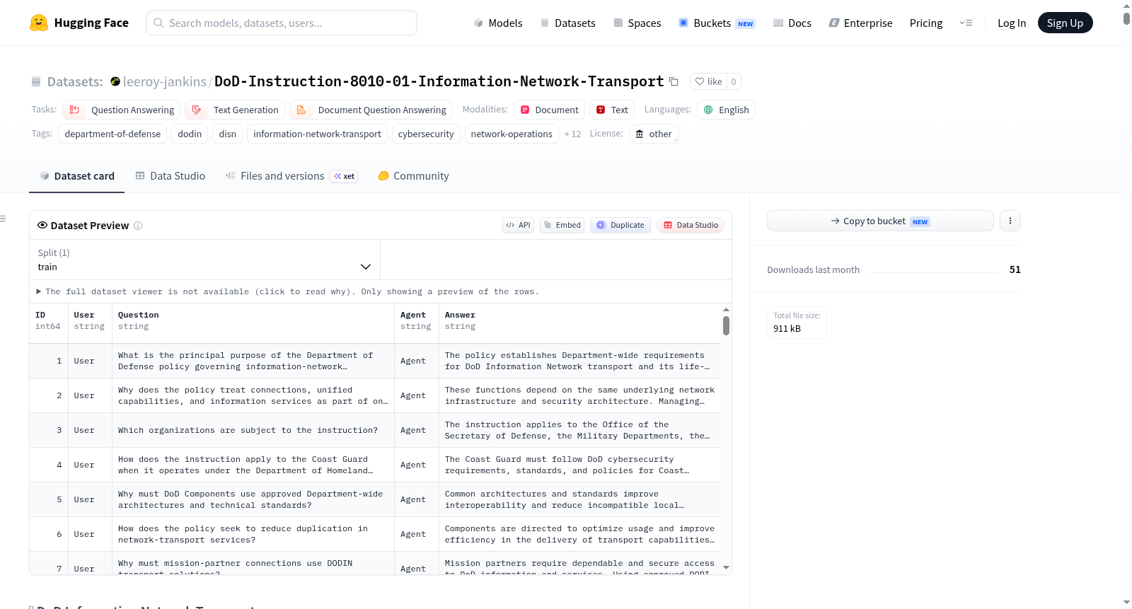Click the Sign Up button
Viewport: 1132px width, 609px height.
(x=1065, y=23)
